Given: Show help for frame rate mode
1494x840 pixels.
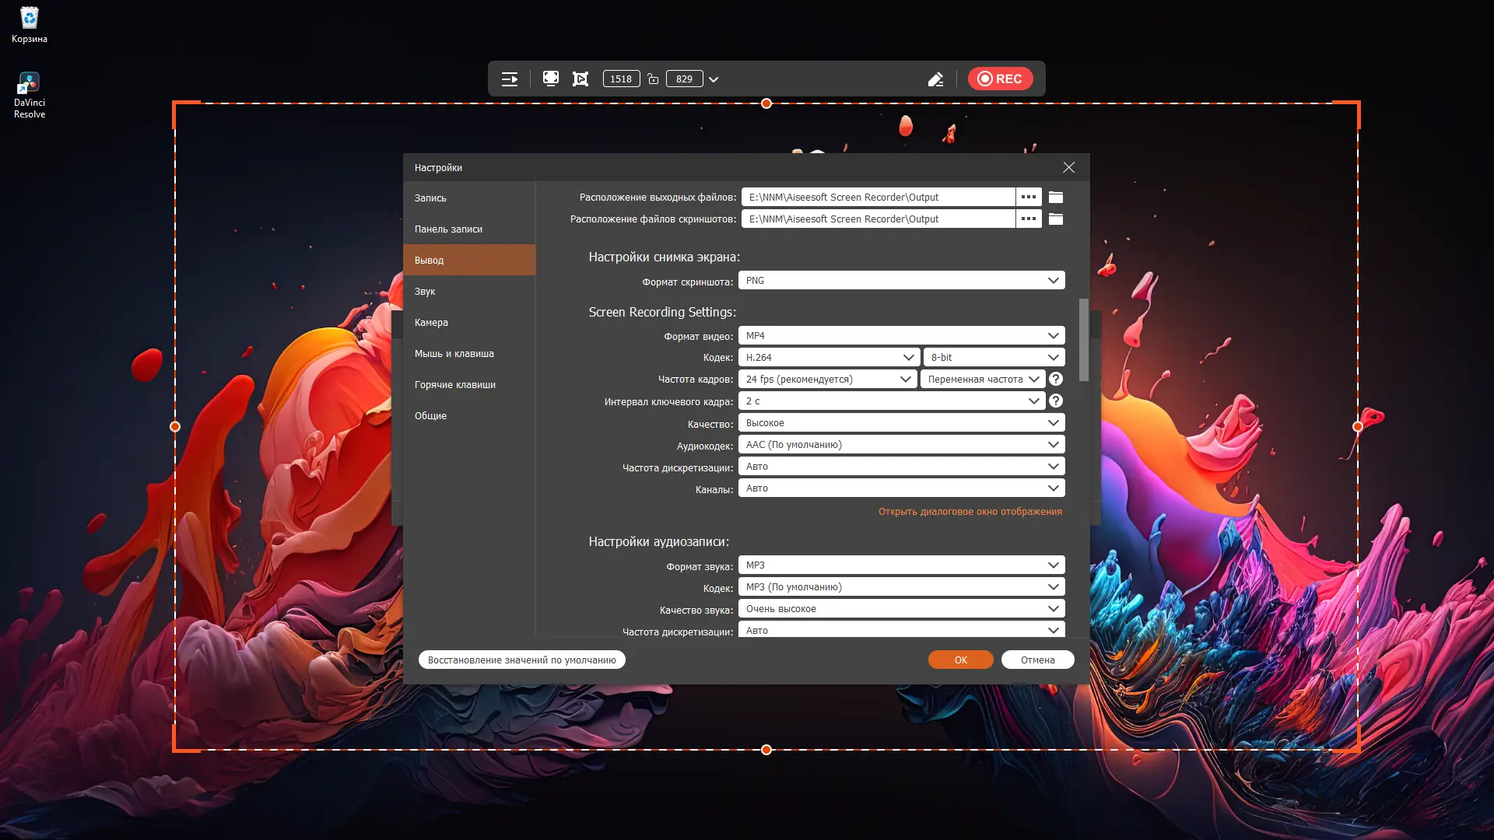Looking at the screenshot, I should (1056, 379).
